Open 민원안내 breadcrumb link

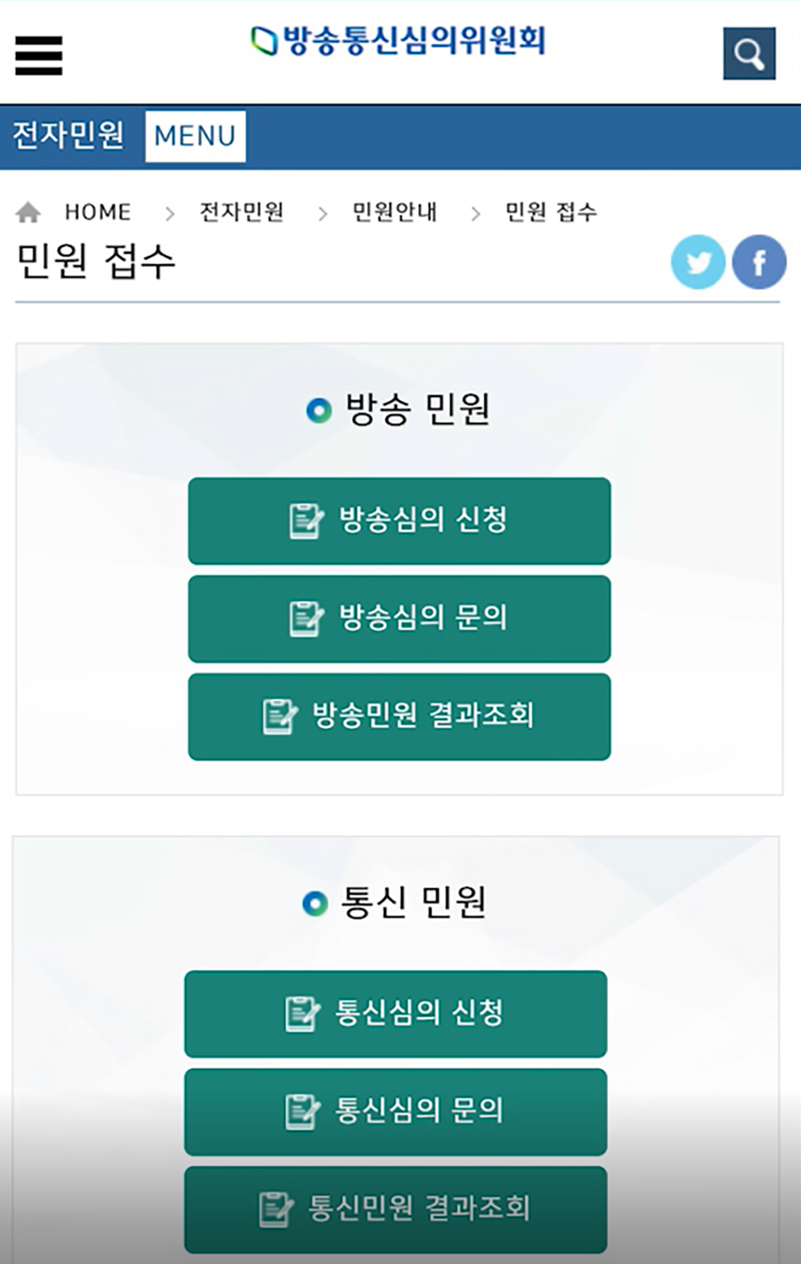[394, 212]
